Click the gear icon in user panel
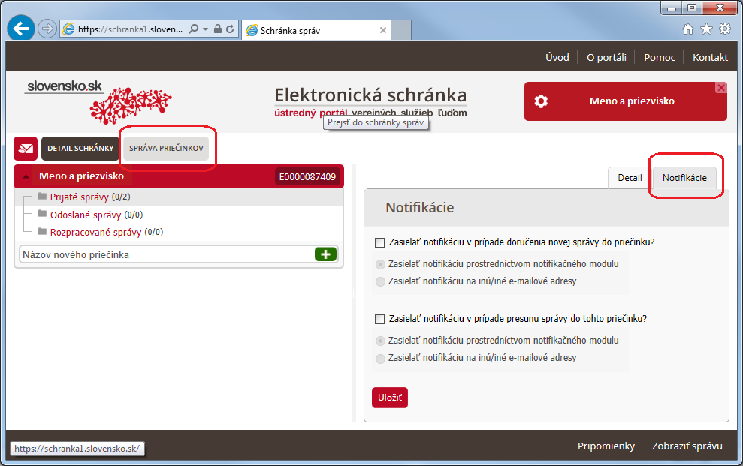743x466 pixels. 541,101
